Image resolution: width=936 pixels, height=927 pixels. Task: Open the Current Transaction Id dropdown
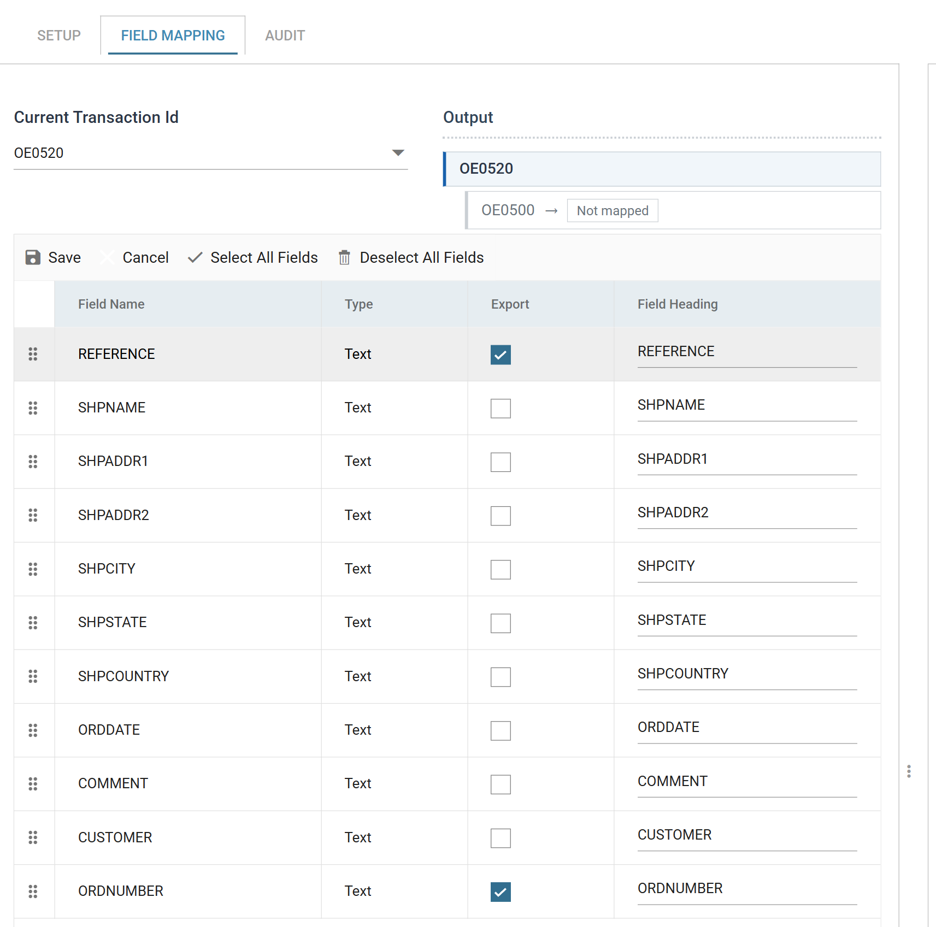click(211, 153)
